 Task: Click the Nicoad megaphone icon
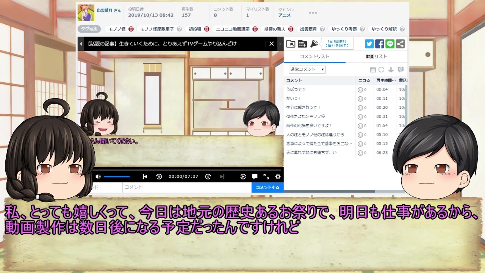coord(314,44)
